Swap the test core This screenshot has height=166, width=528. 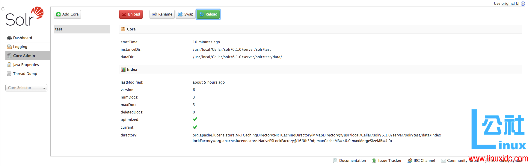pos(185,14)
